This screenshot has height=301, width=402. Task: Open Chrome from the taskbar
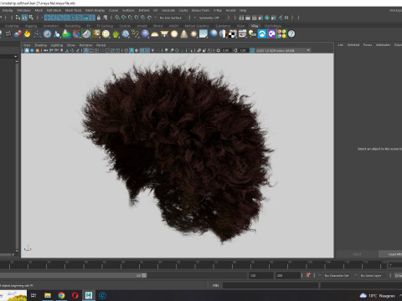pyautogui.click(x=61, y=295)
